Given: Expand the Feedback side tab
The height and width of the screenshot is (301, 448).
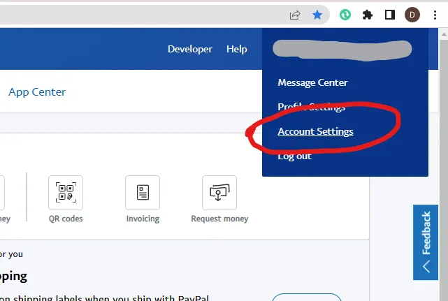Looking at the screenshot, I should coord(426,242).
